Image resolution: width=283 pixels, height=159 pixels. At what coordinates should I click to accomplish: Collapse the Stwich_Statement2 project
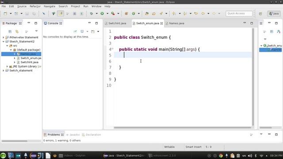tap(3, 42)
